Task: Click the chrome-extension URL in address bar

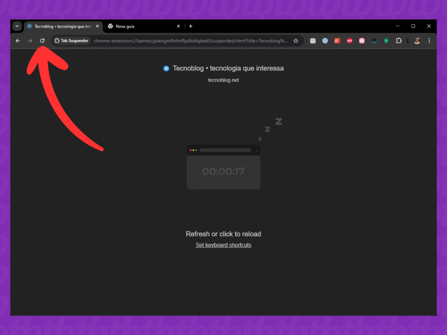Action: coord(191,41)
